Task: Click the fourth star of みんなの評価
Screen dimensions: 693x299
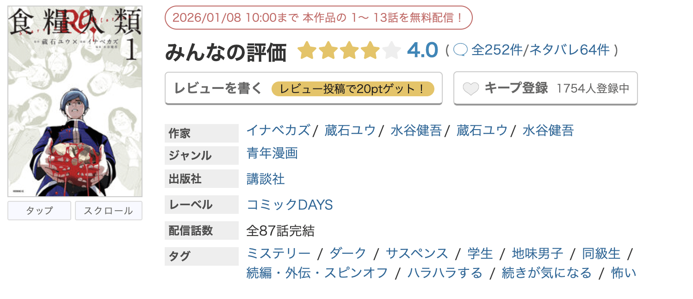Action: point(371,50)
